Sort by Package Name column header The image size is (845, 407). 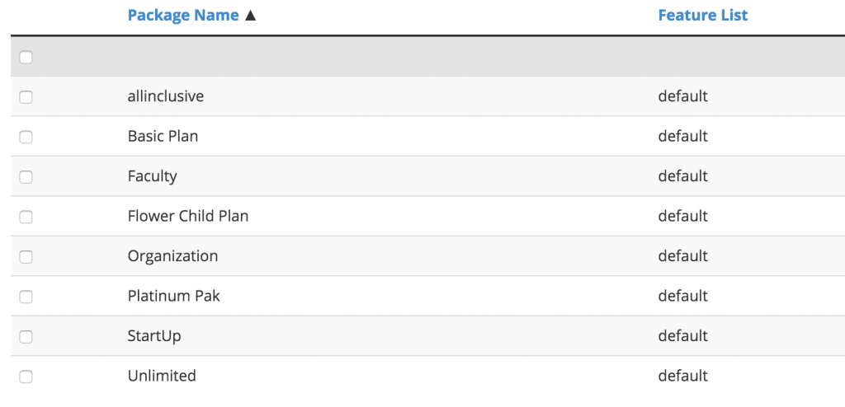click(x=183, y=16)
